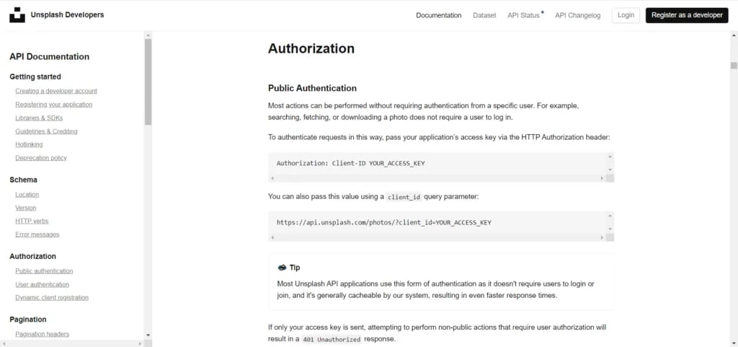Viewport: 738px width, 347px height.
Task: Click Register as a developer button
Action: coord(686,15)
